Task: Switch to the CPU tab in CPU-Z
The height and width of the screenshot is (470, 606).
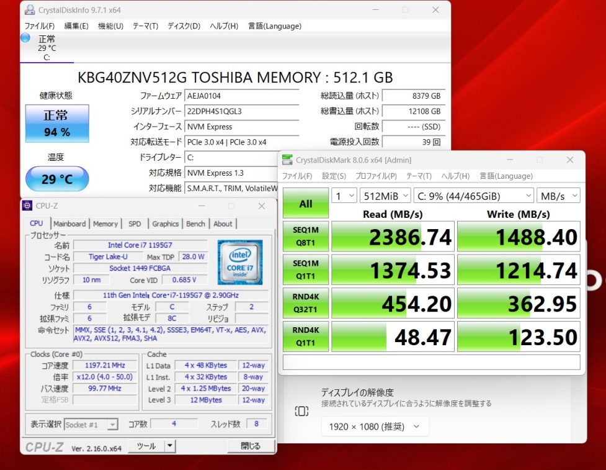Action: pos(37,223)
